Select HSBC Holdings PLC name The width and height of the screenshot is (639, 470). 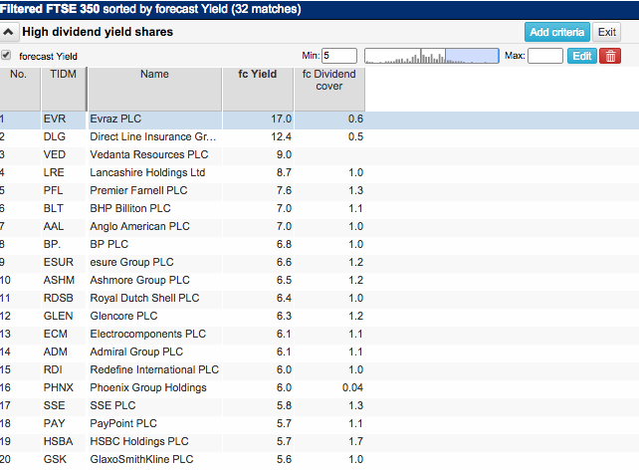tap(139, 442)
